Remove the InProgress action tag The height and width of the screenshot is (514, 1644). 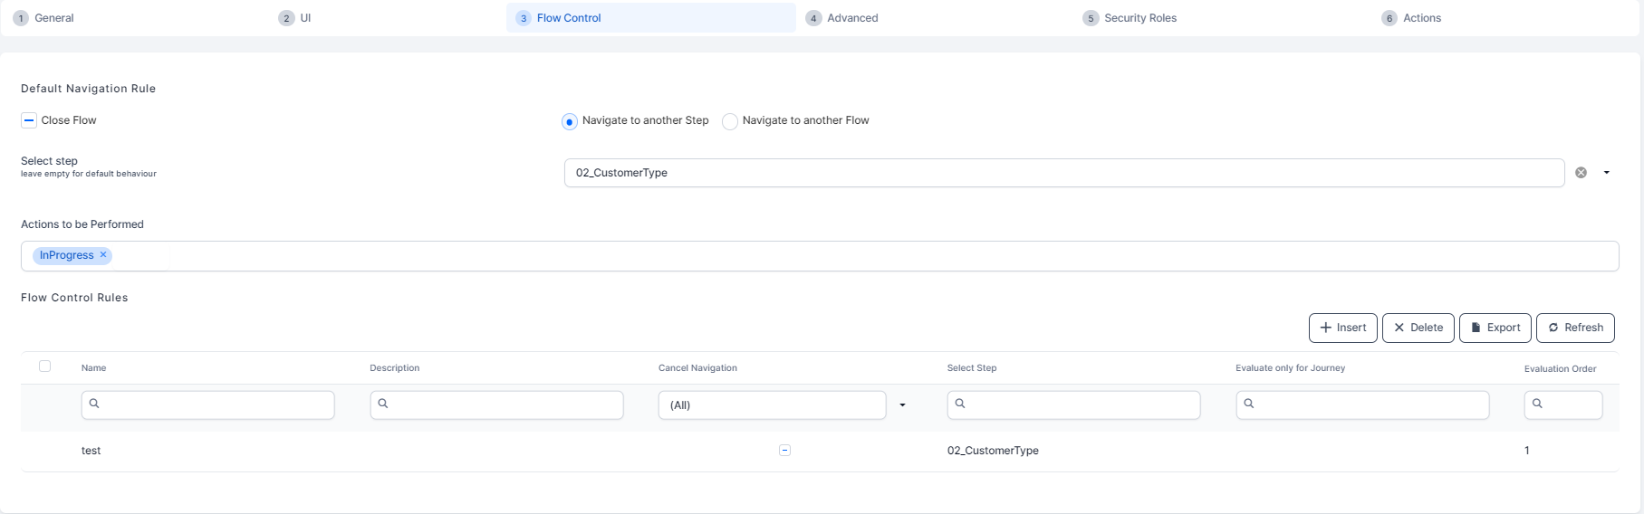(x=103, y=255)
